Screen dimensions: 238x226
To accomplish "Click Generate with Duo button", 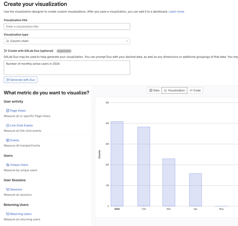I will tap(21, 80).
